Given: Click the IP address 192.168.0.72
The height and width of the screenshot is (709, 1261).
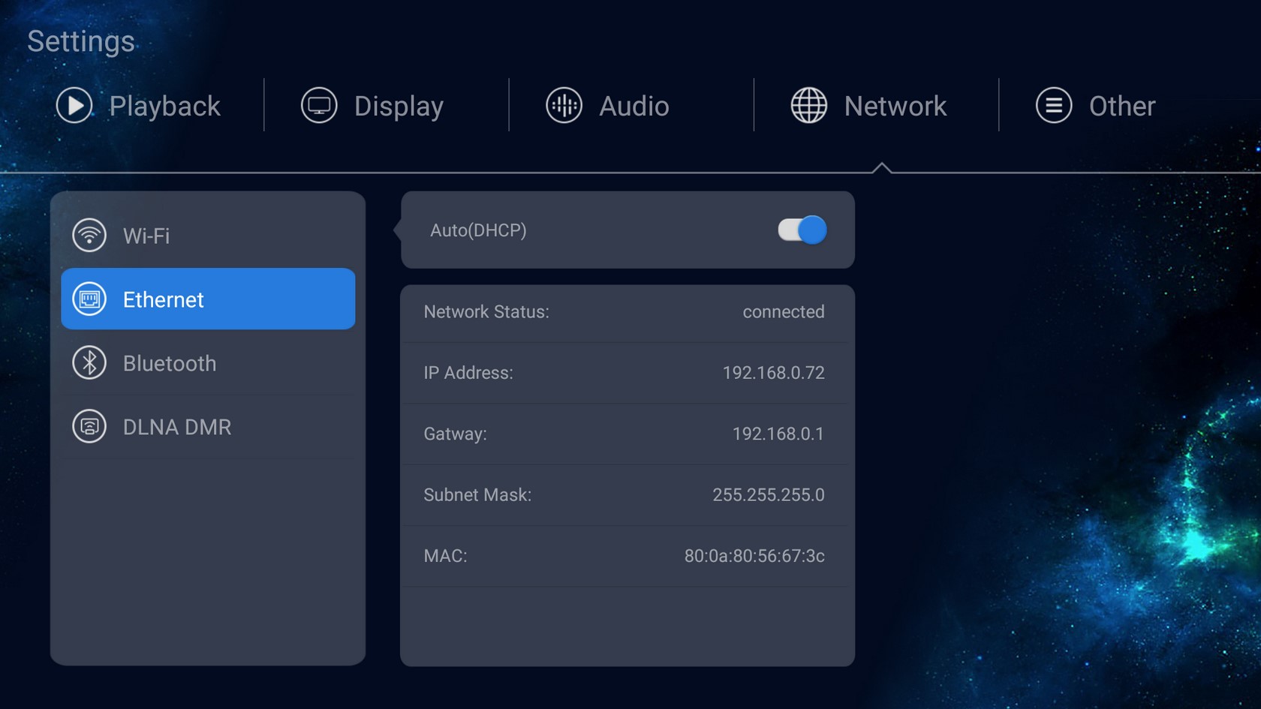Looking at the screenshot, I should point(773,373).
